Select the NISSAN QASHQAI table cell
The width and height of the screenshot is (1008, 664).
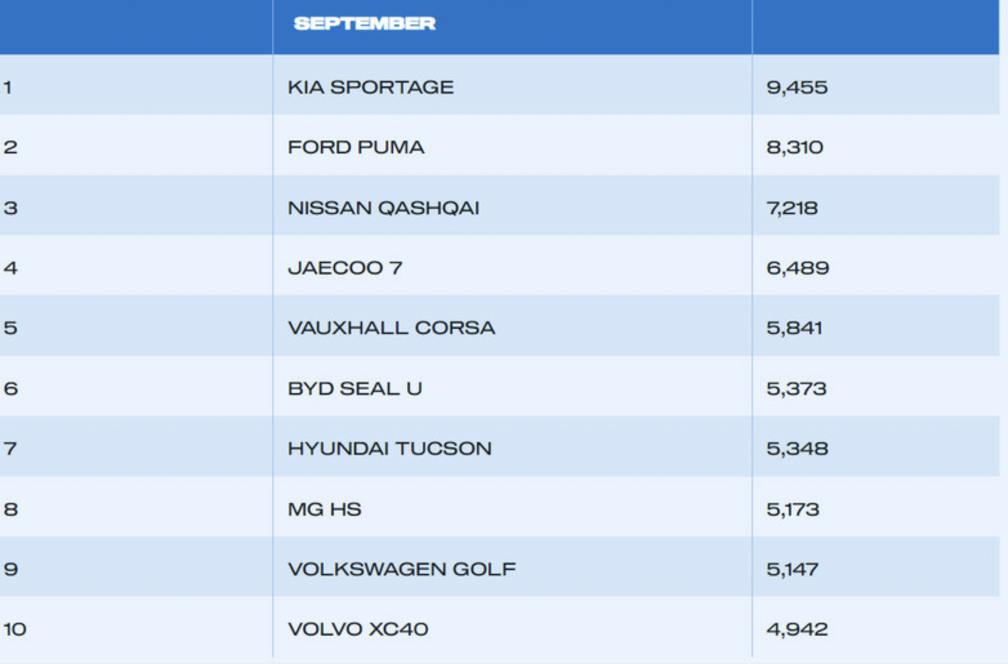coord(383,208)
